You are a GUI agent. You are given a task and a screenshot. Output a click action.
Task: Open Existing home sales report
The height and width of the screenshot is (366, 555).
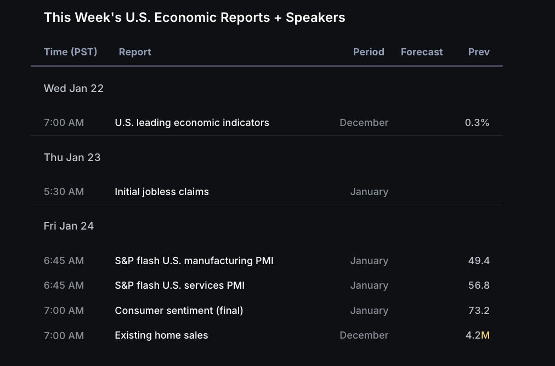[x=161, y=335]
